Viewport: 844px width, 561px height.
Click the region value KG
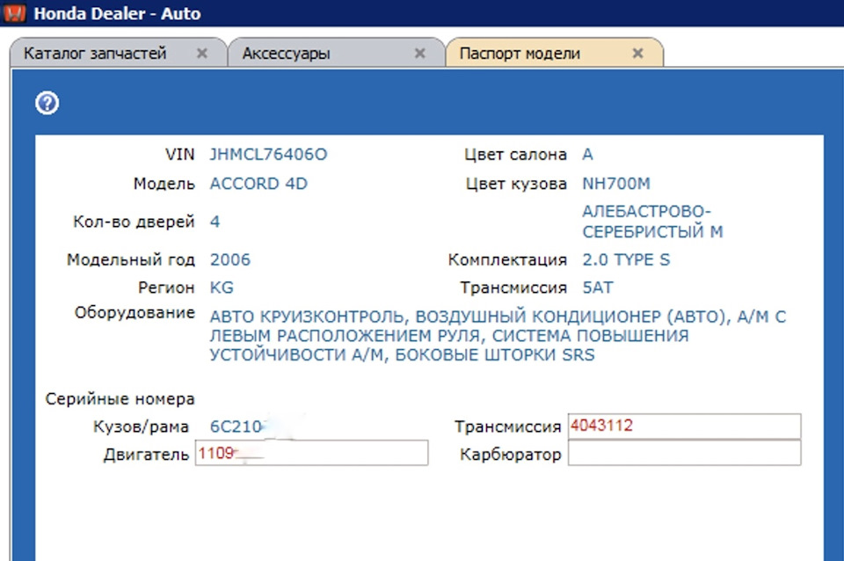[x=222, y=288]
